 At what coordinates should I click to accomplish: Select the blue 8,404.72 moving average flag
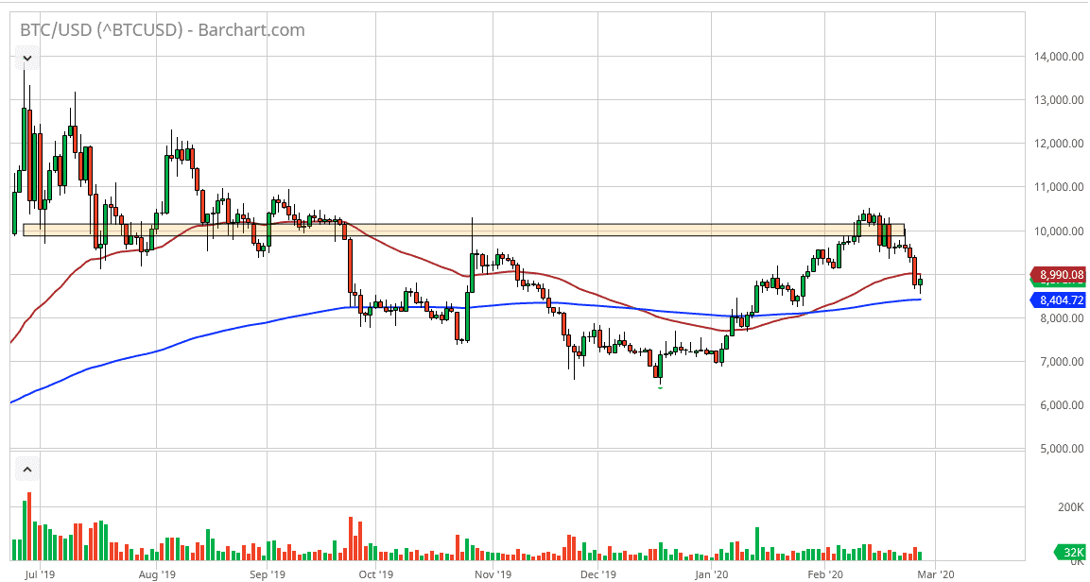[x=1061, y=299]
